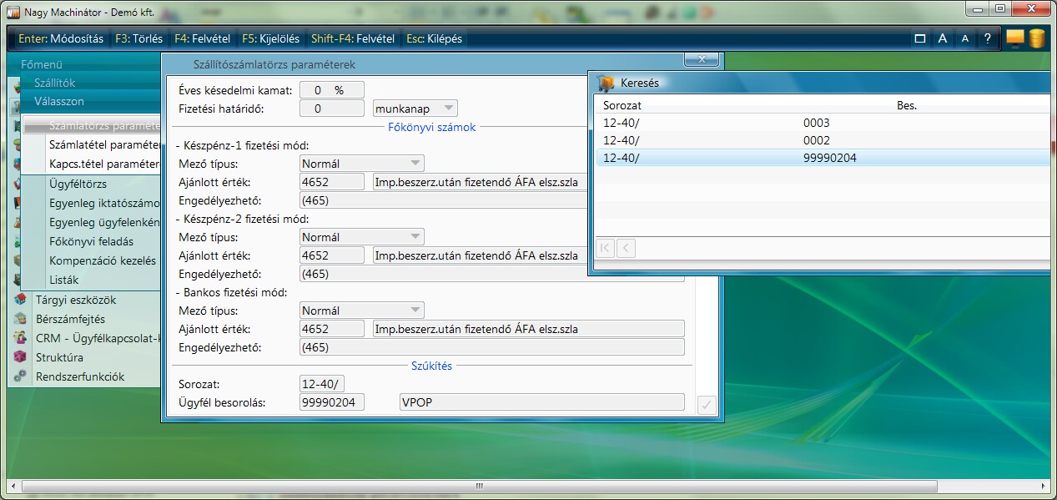
Task: Click Bankos Ajánlott érték 4652 field
Action: point(332,329)
